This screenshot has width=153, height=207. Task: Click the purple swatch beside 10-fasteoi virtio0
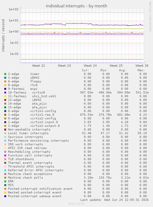coord(5,93)
